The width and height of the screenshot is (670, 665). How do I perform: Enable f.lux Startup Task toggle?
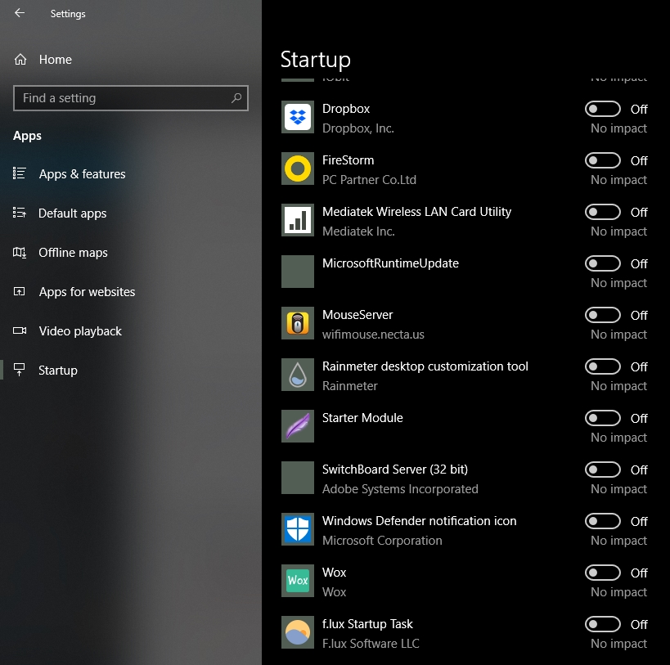(x=602, y=624)
